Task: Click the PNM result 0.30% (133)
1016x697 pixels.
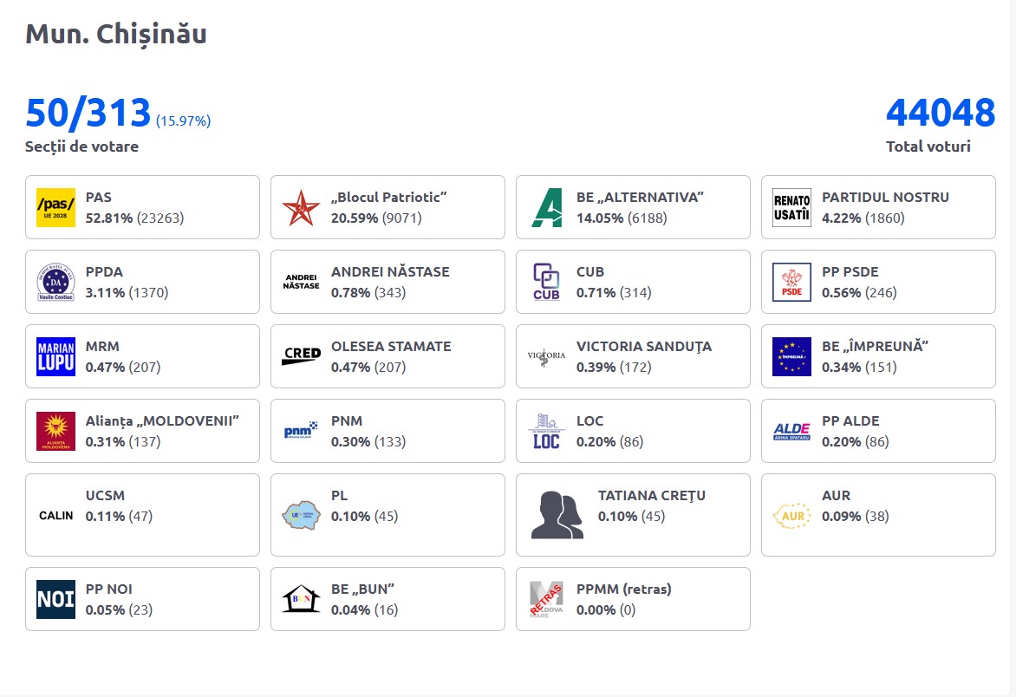Action: click(x=368, y=442)
